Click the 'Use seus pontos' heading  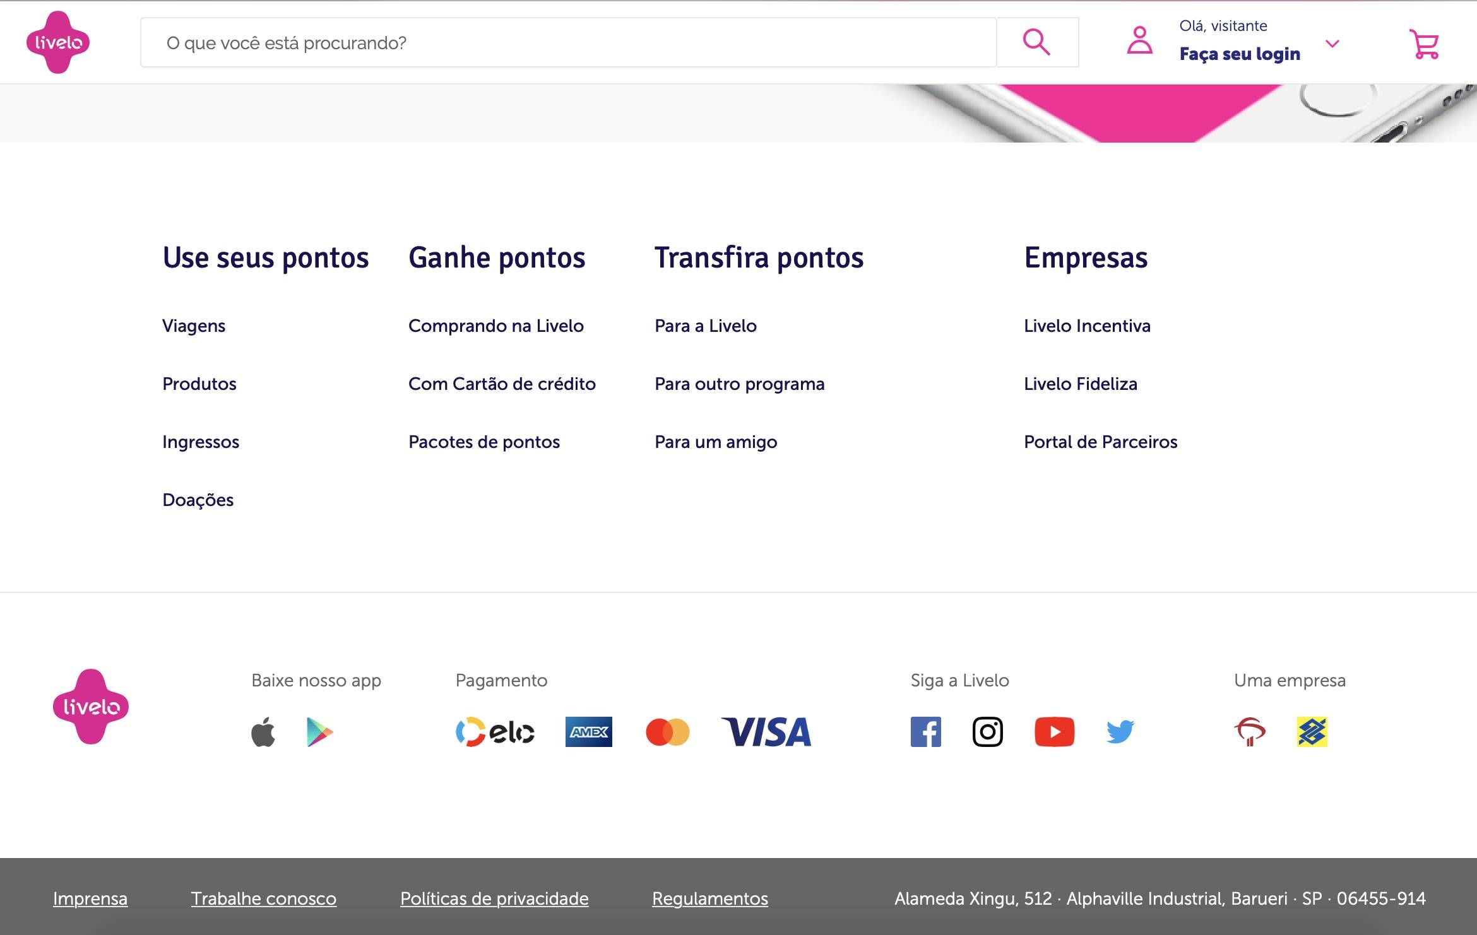(x=266, y=258)
